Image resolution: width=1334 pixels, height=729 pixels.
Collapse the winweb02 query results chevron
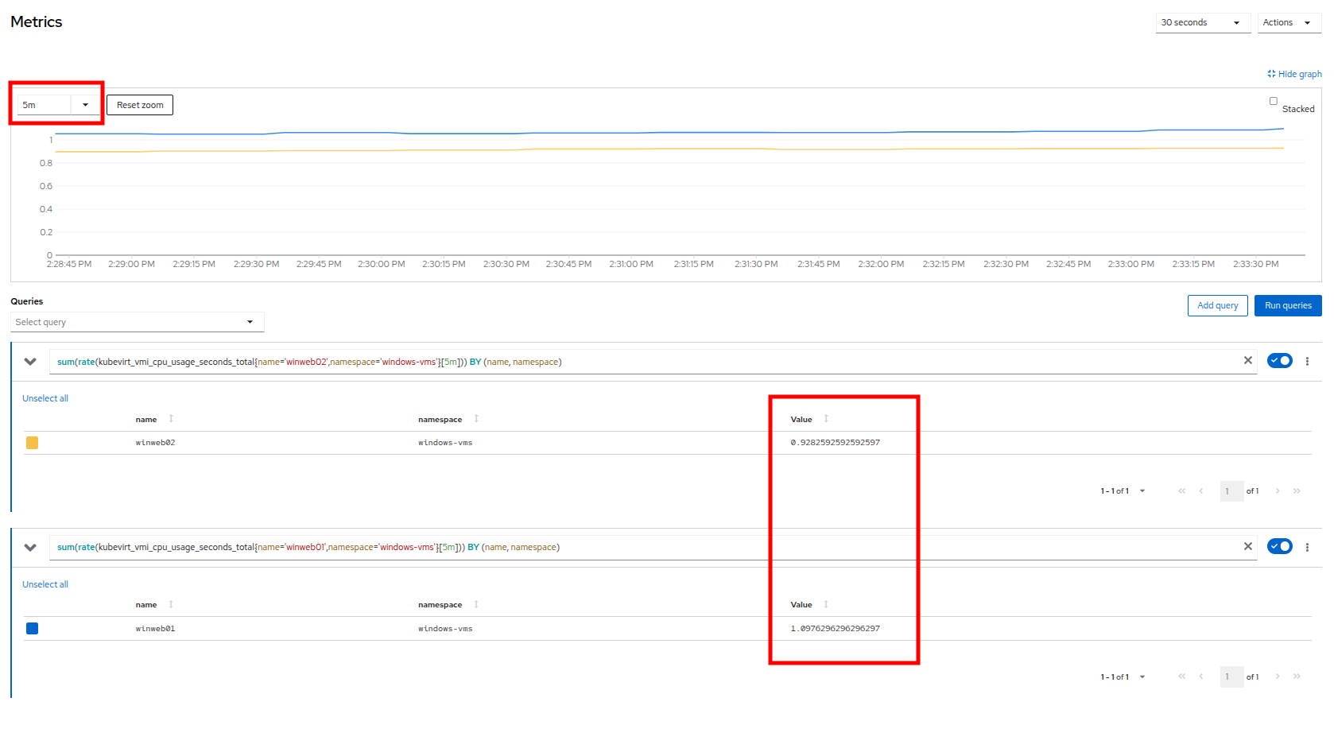[x=30, y=362]
